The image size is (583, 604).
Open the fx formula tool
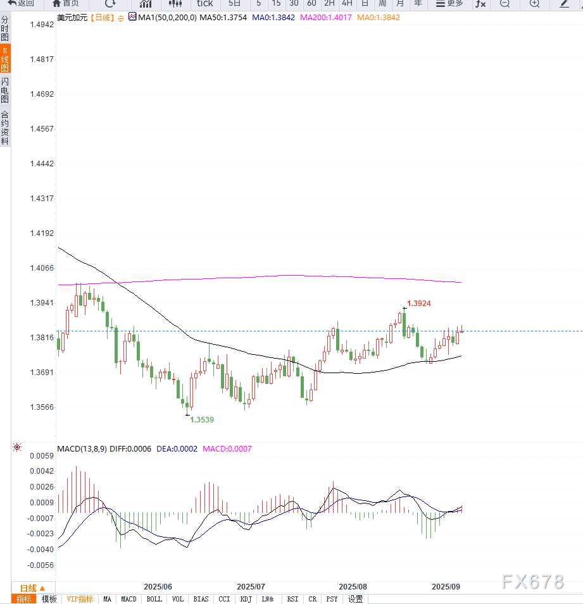(480, 4)
